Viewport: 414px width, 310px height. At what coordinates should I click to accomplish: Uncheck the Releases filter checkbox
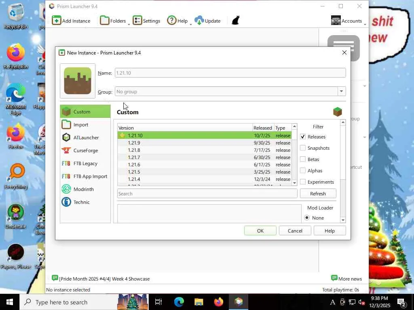(x=303, y=137)
